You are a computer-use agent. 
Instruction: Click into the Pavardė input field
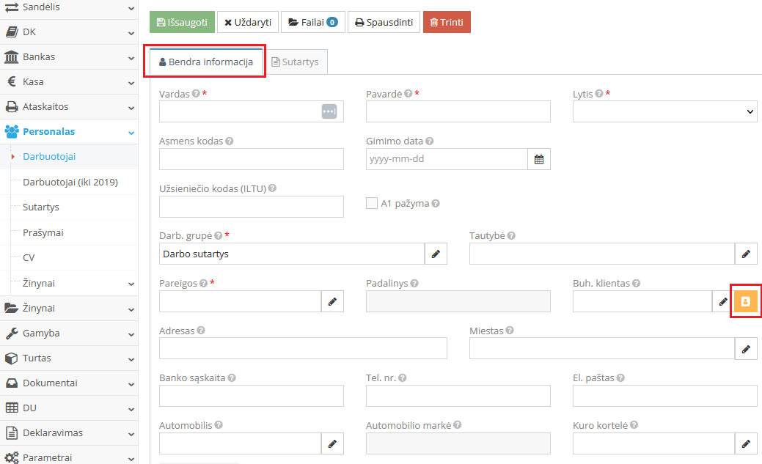pos(458,111)
